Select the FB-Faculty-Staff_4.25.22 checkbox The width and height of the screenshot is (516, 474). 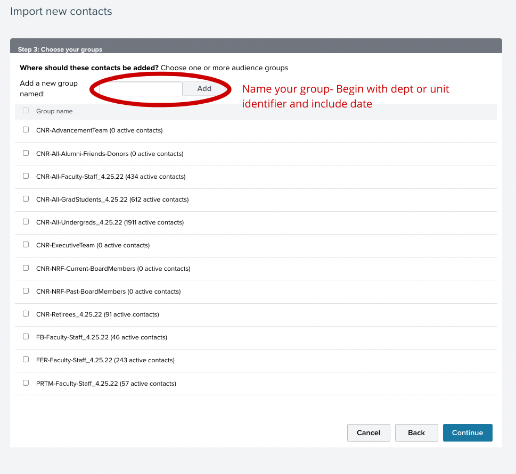[26, 336]
